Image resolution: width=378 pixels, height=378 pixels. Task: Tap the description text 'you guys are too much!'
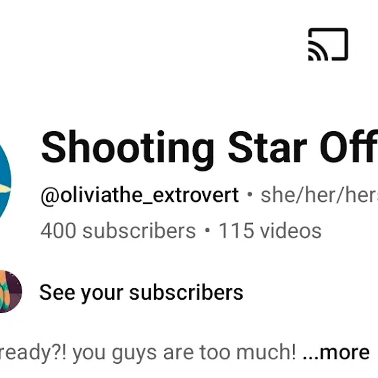pos(184,353)
